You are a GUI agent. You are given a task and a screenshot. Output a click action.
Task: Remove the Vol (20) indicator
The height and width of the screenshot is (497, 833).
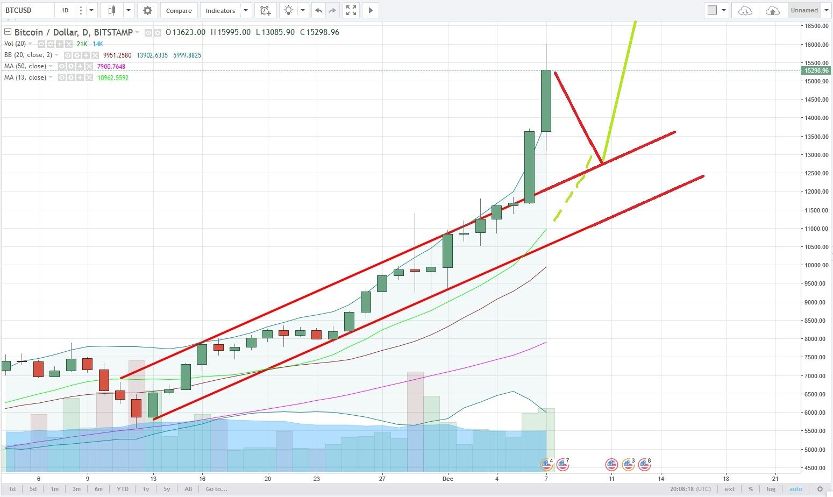68,44
